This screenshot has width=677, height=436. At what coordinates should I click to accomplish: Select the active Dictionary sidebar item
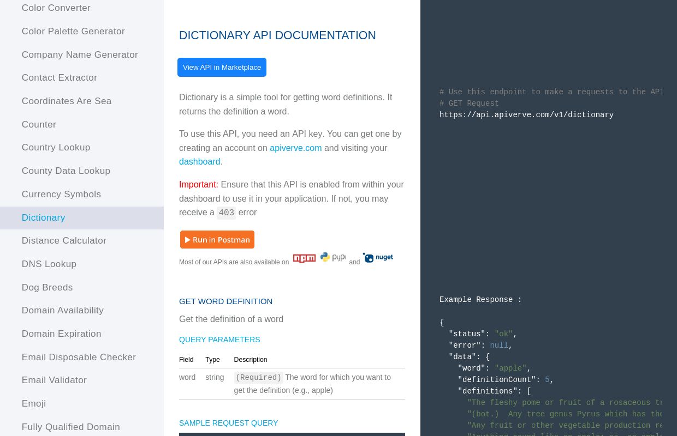[82, 218]
